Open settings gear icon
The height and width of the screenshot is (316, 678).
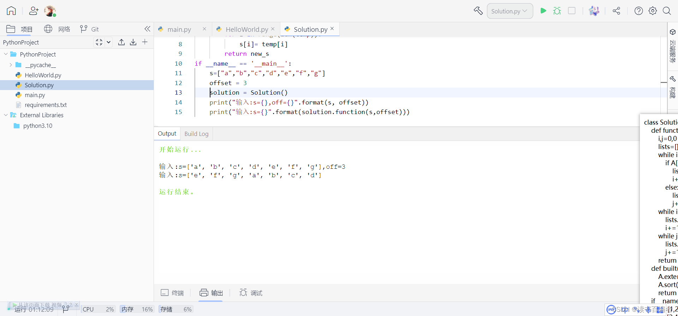(x=653, y=11)
